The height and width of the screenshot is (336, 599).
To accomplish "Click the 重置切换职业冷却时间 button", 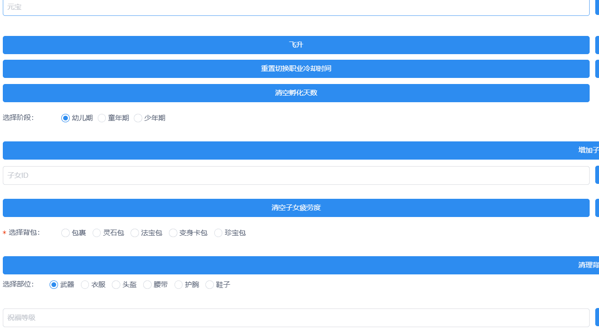I will point(296,69).
